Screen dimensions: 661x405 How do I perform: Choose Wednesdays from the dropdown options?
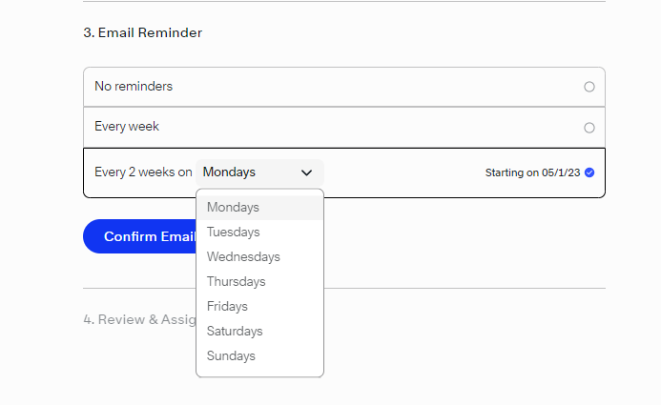[243, 256]
